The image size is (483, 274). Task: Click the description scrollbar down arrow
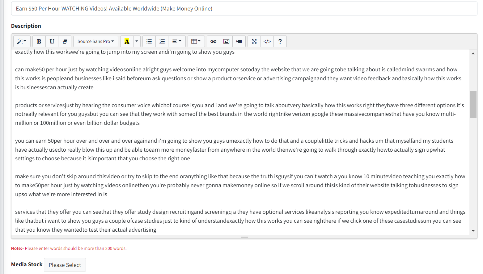click(x=473, y=231)
